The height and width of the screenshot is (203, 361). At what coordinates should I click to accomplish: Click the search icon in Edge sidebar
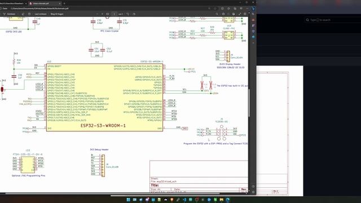pos(253,14)
